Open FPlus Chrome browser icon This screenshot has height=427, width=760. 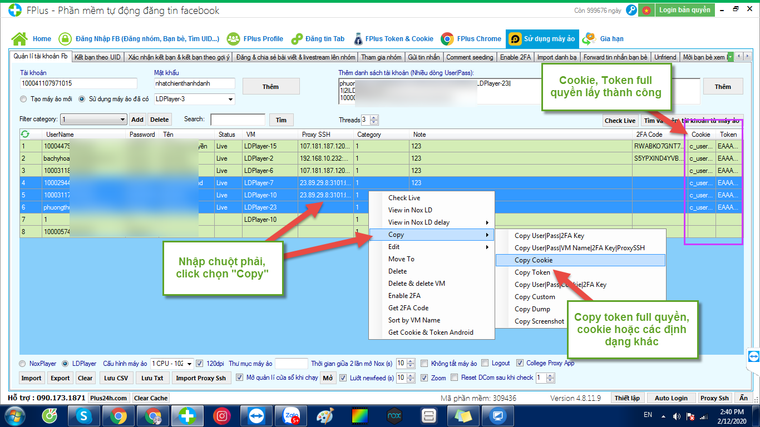click(x=447, y=39)
